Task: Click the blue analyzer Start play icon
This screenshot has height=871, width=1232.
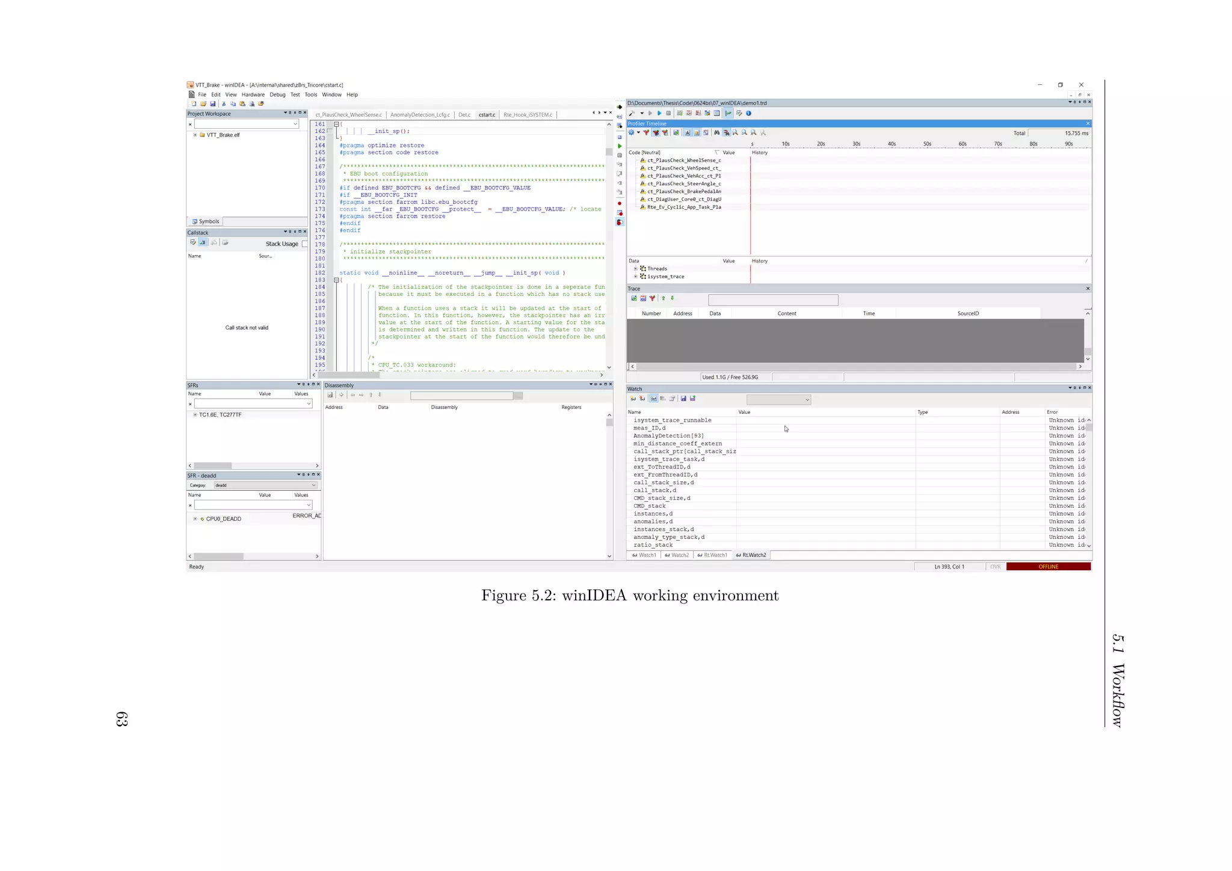Action: pyautogui.click(x=659, y=113)
